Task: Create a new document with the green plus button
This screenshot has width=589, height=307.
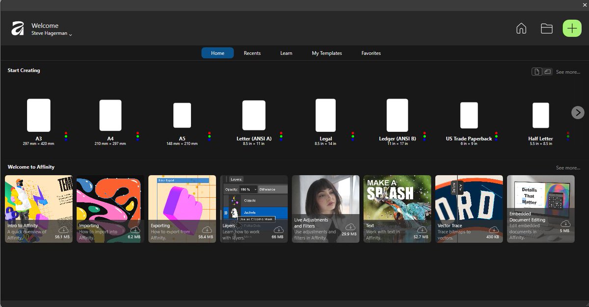Action: click(572, 28)
